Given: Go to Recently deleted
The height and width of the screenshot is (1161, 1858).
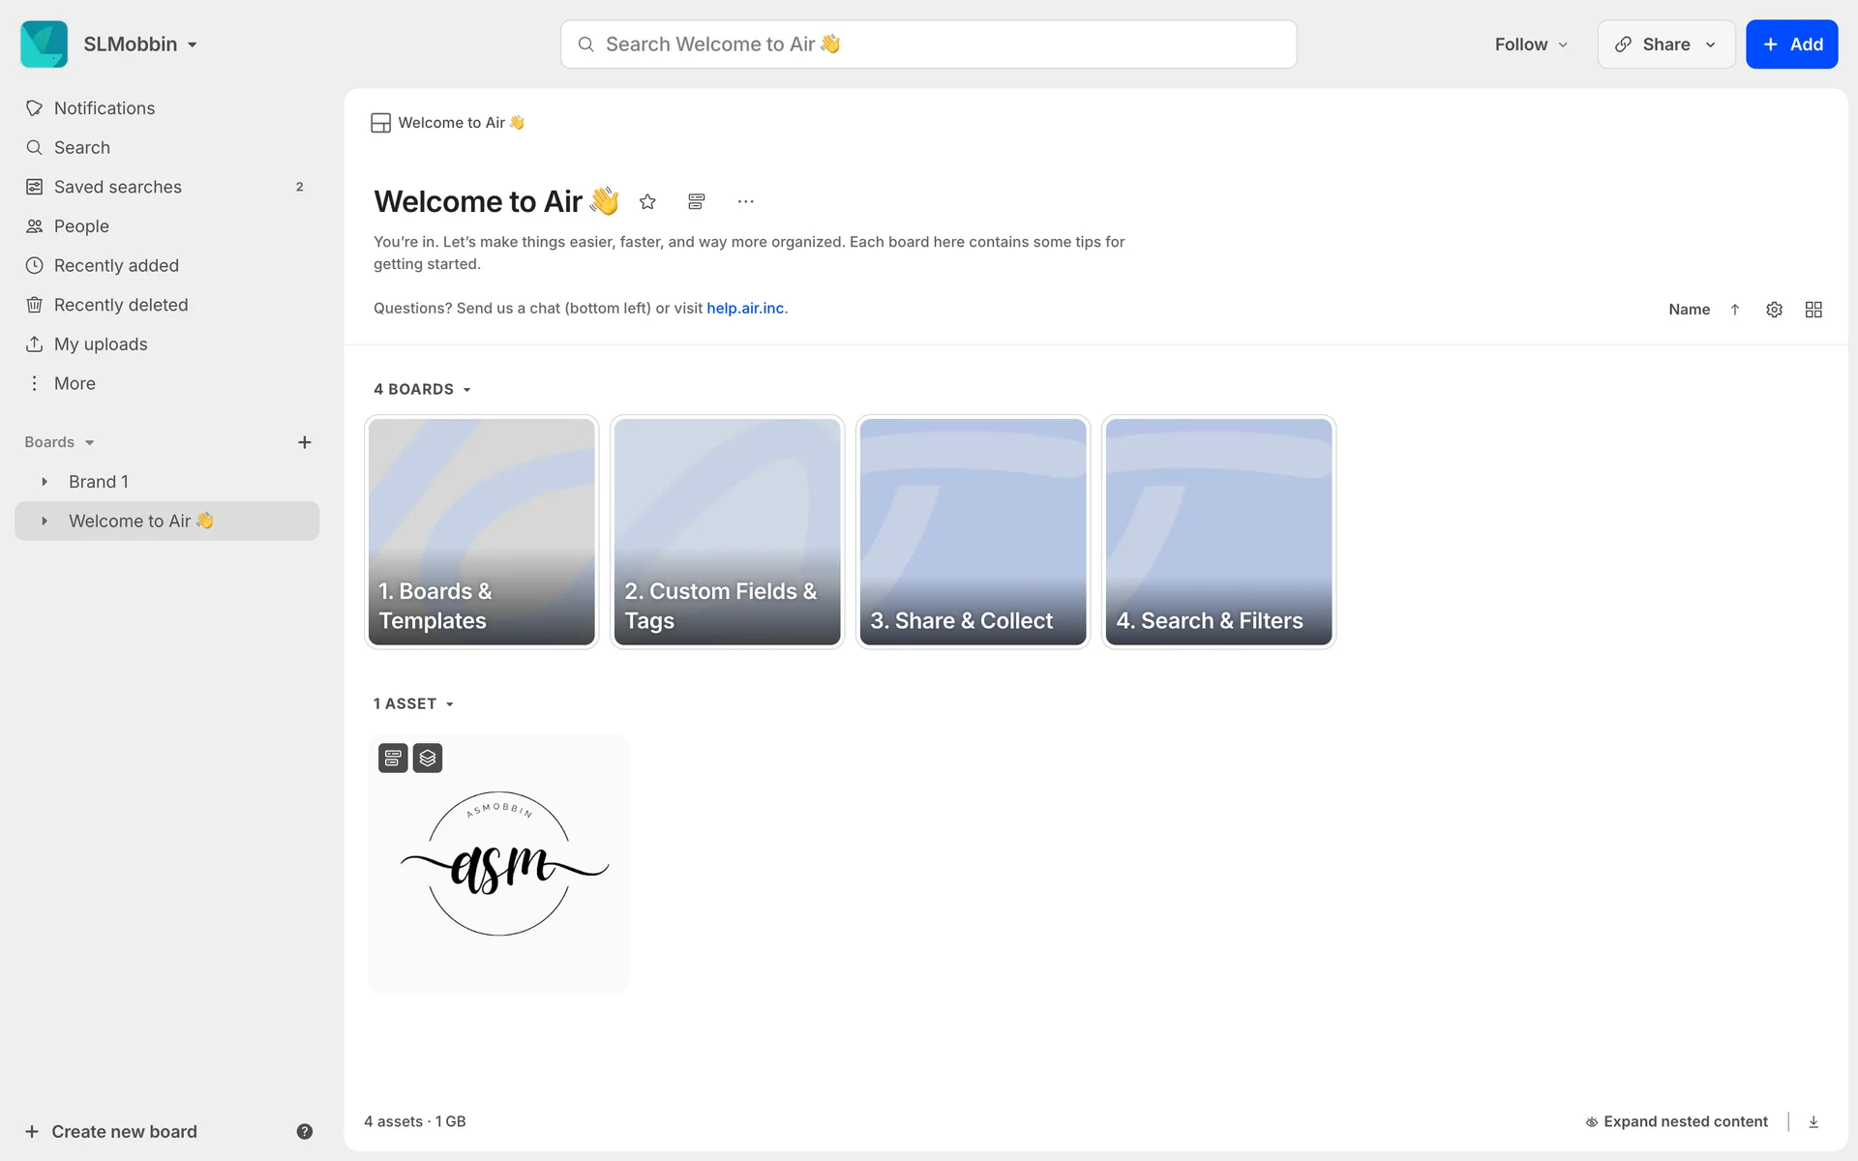Looking at the screenshot, I should (x=121, y=305).
